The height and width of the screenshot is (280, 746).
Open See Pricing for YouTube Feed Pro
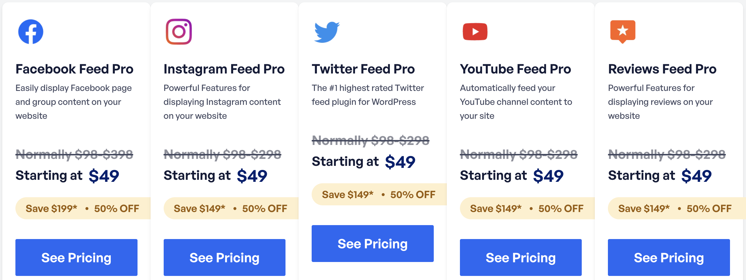521,257
